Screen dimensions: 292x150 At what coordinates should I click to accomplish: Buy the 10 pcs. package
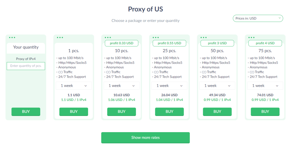[x=121, y=112]
